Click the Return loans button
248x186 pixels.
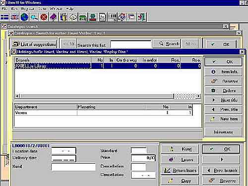tap(180, 170)
